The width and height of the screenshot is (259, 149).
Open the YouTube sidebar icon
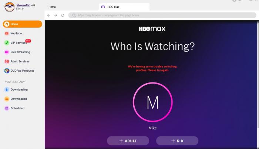(x=7, y=34)
